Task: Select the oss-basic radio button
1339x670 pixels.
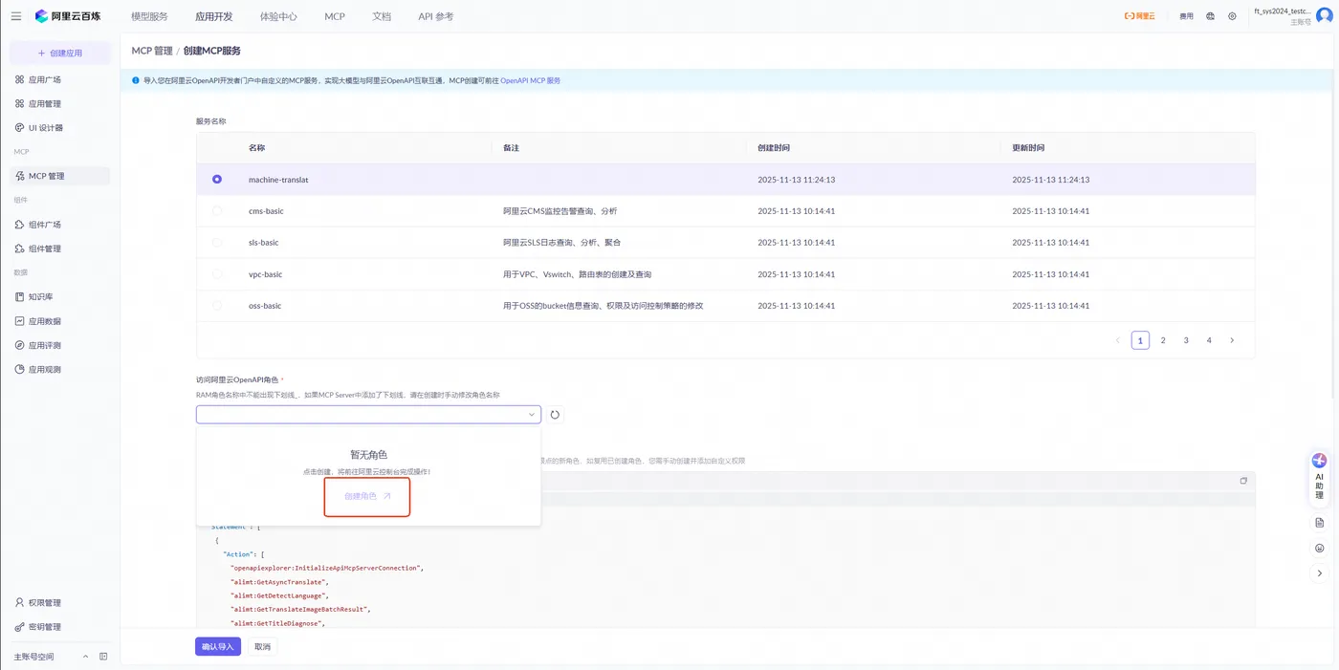Action: tap(217, 306)
